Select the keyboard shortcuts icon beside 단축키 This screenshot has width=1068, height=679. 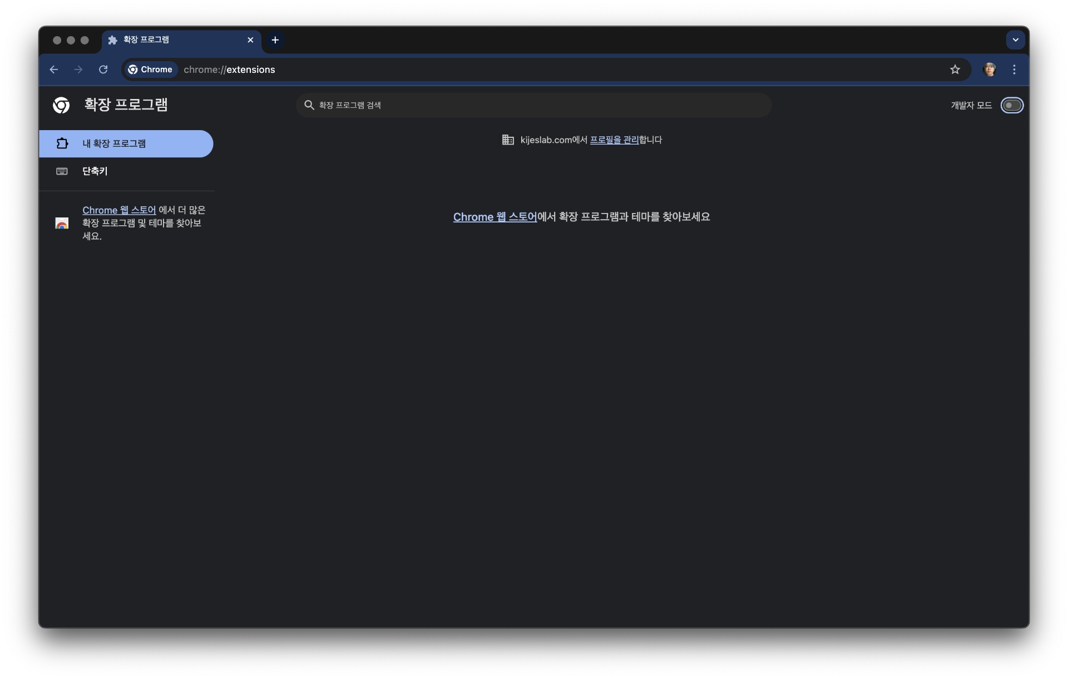point(62,171)
